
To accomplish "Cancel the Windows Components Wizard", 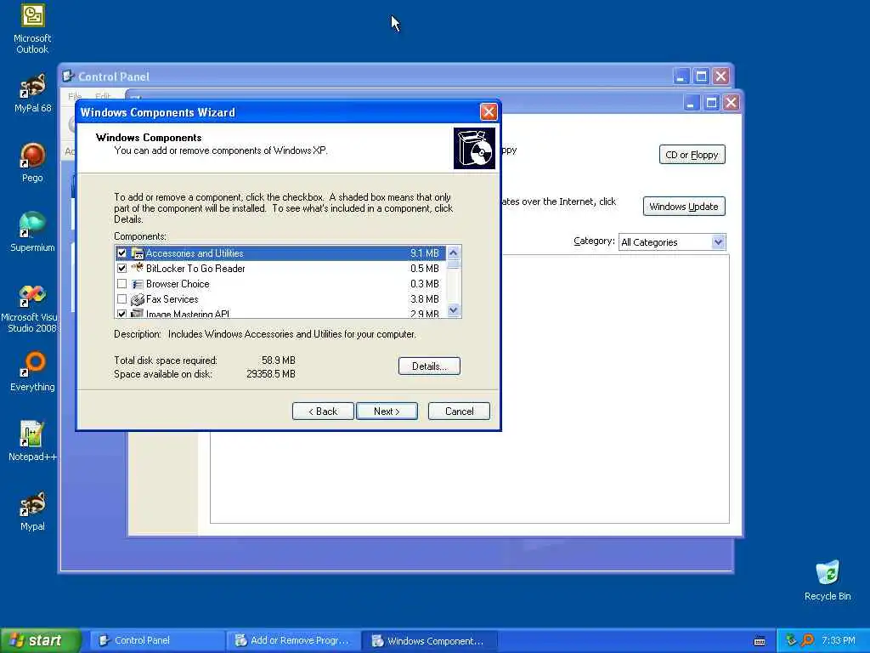I will click(x=459, y=411).
